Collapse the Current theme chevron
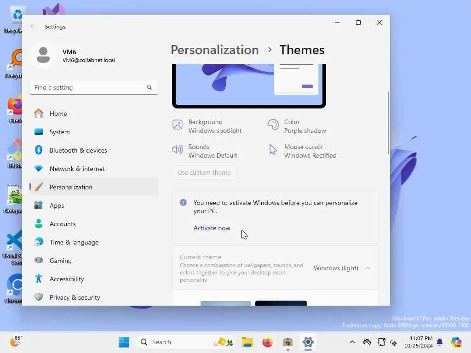471x353 pixels. [368, 268]
